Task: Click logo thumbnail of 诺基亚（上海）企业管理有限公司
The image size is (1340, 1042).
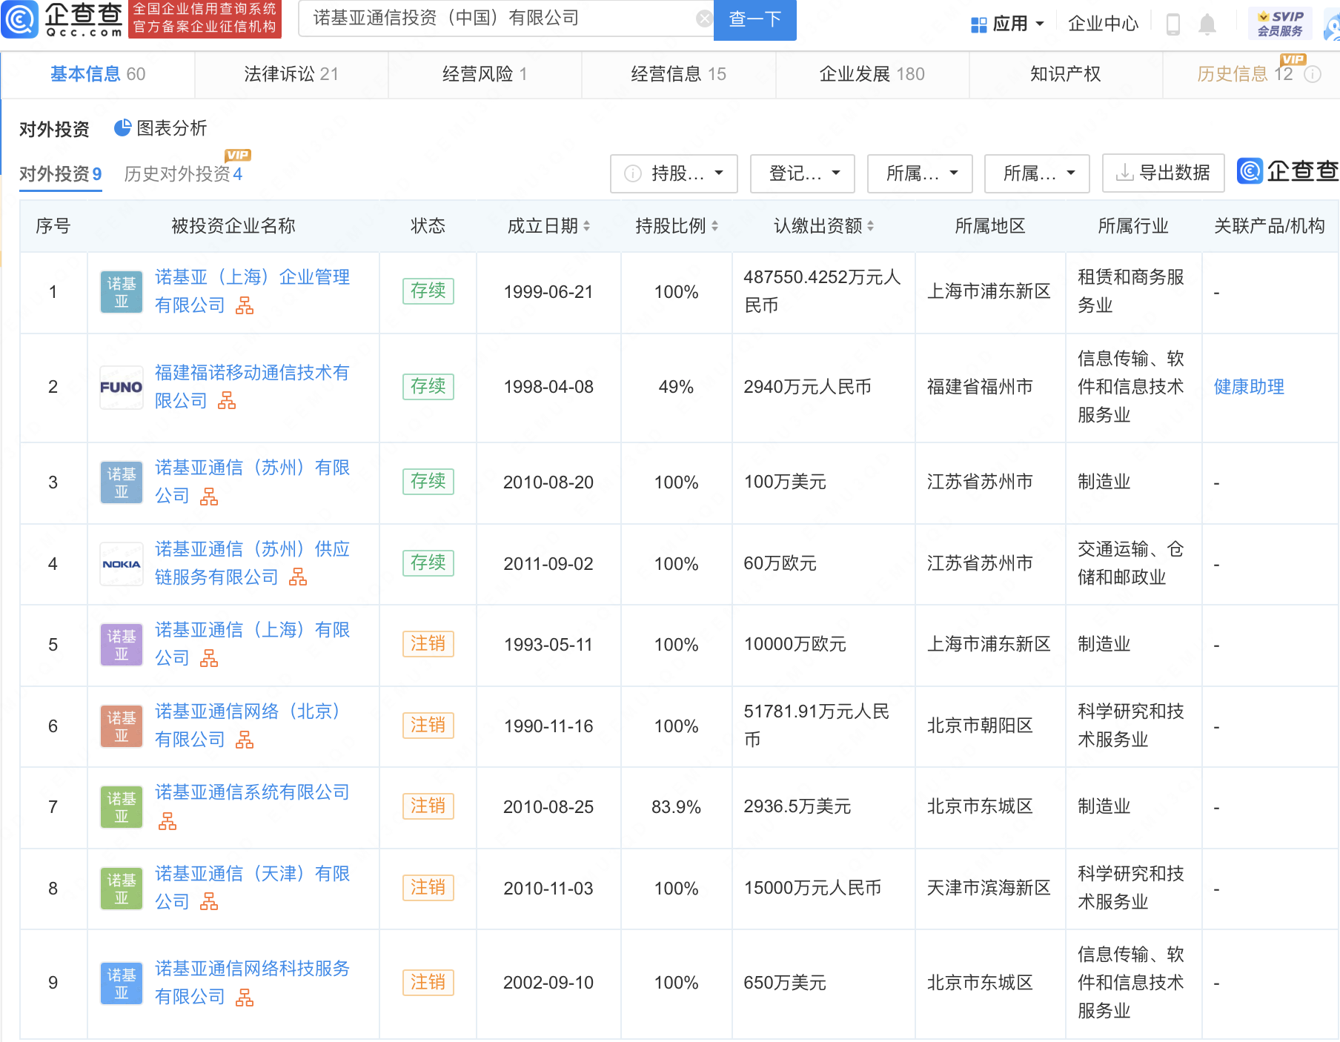Action: click(x=122, y=292)
